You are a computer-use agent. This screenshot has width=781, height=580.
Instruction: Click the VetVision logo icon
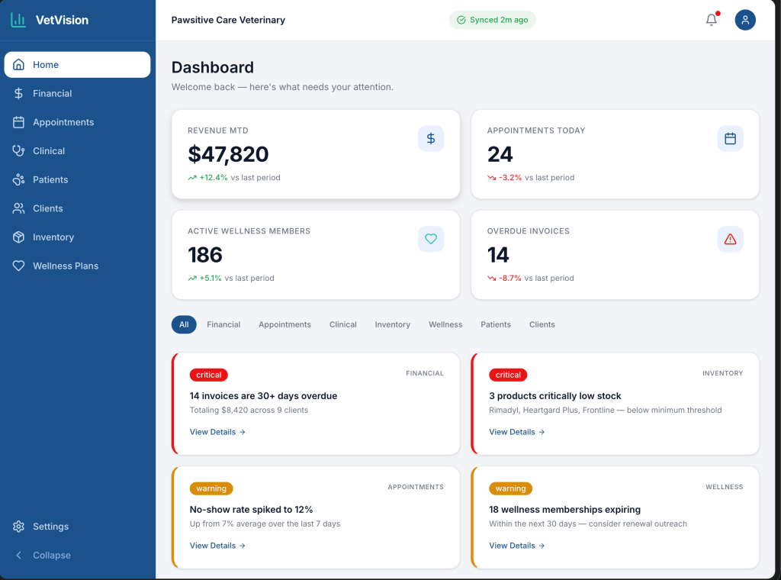coord(18,20)
